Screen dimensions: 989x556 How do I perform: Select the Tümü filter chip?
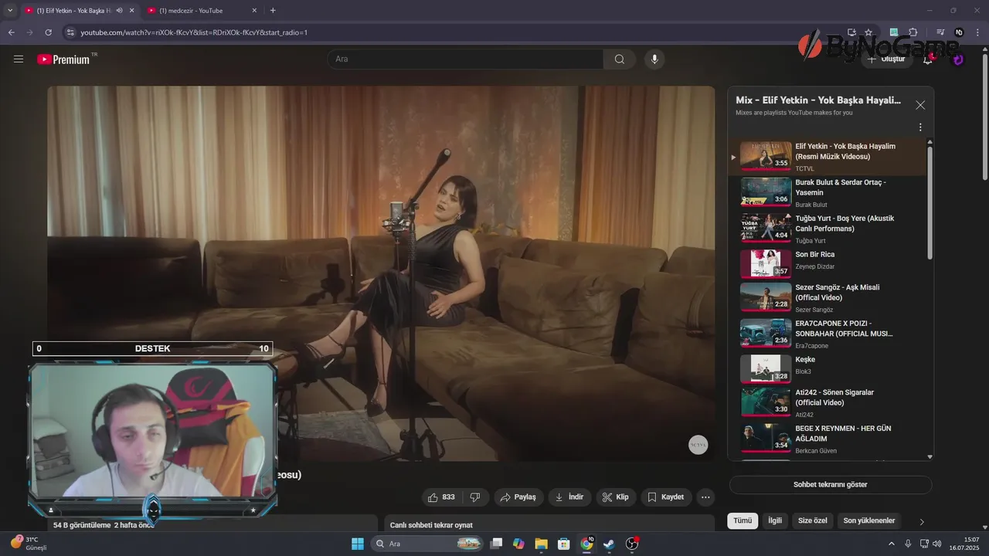click(743, 520)
